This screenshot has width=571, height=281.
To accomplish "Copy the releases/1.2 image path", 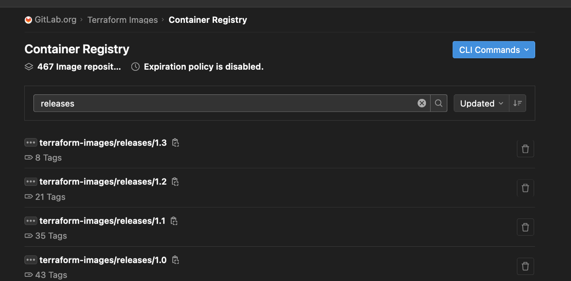I will (x=175, y=182).
